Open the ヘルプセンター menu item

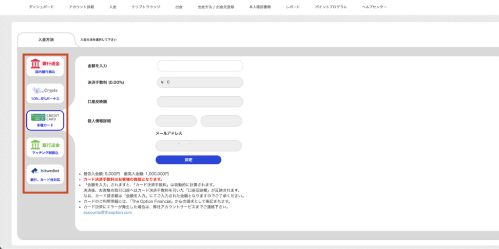tap(375, 7)
